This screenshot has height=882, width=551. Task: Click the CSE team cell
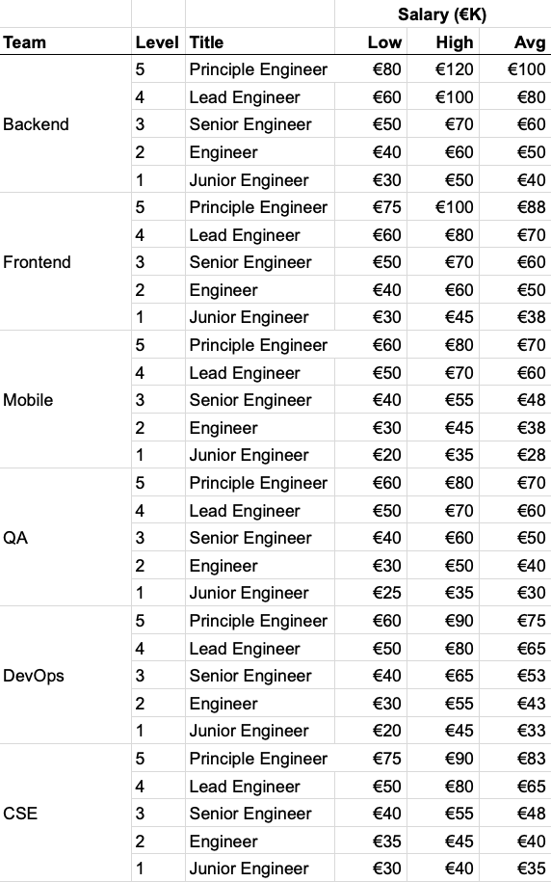tap(66, 814)
